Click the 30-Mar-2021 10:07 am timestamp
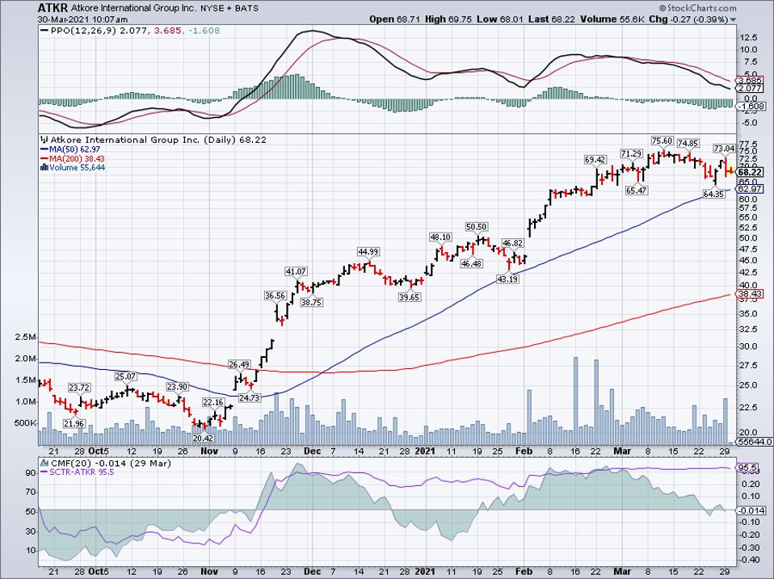Screen dimensions: 774x579 [83, 19]
